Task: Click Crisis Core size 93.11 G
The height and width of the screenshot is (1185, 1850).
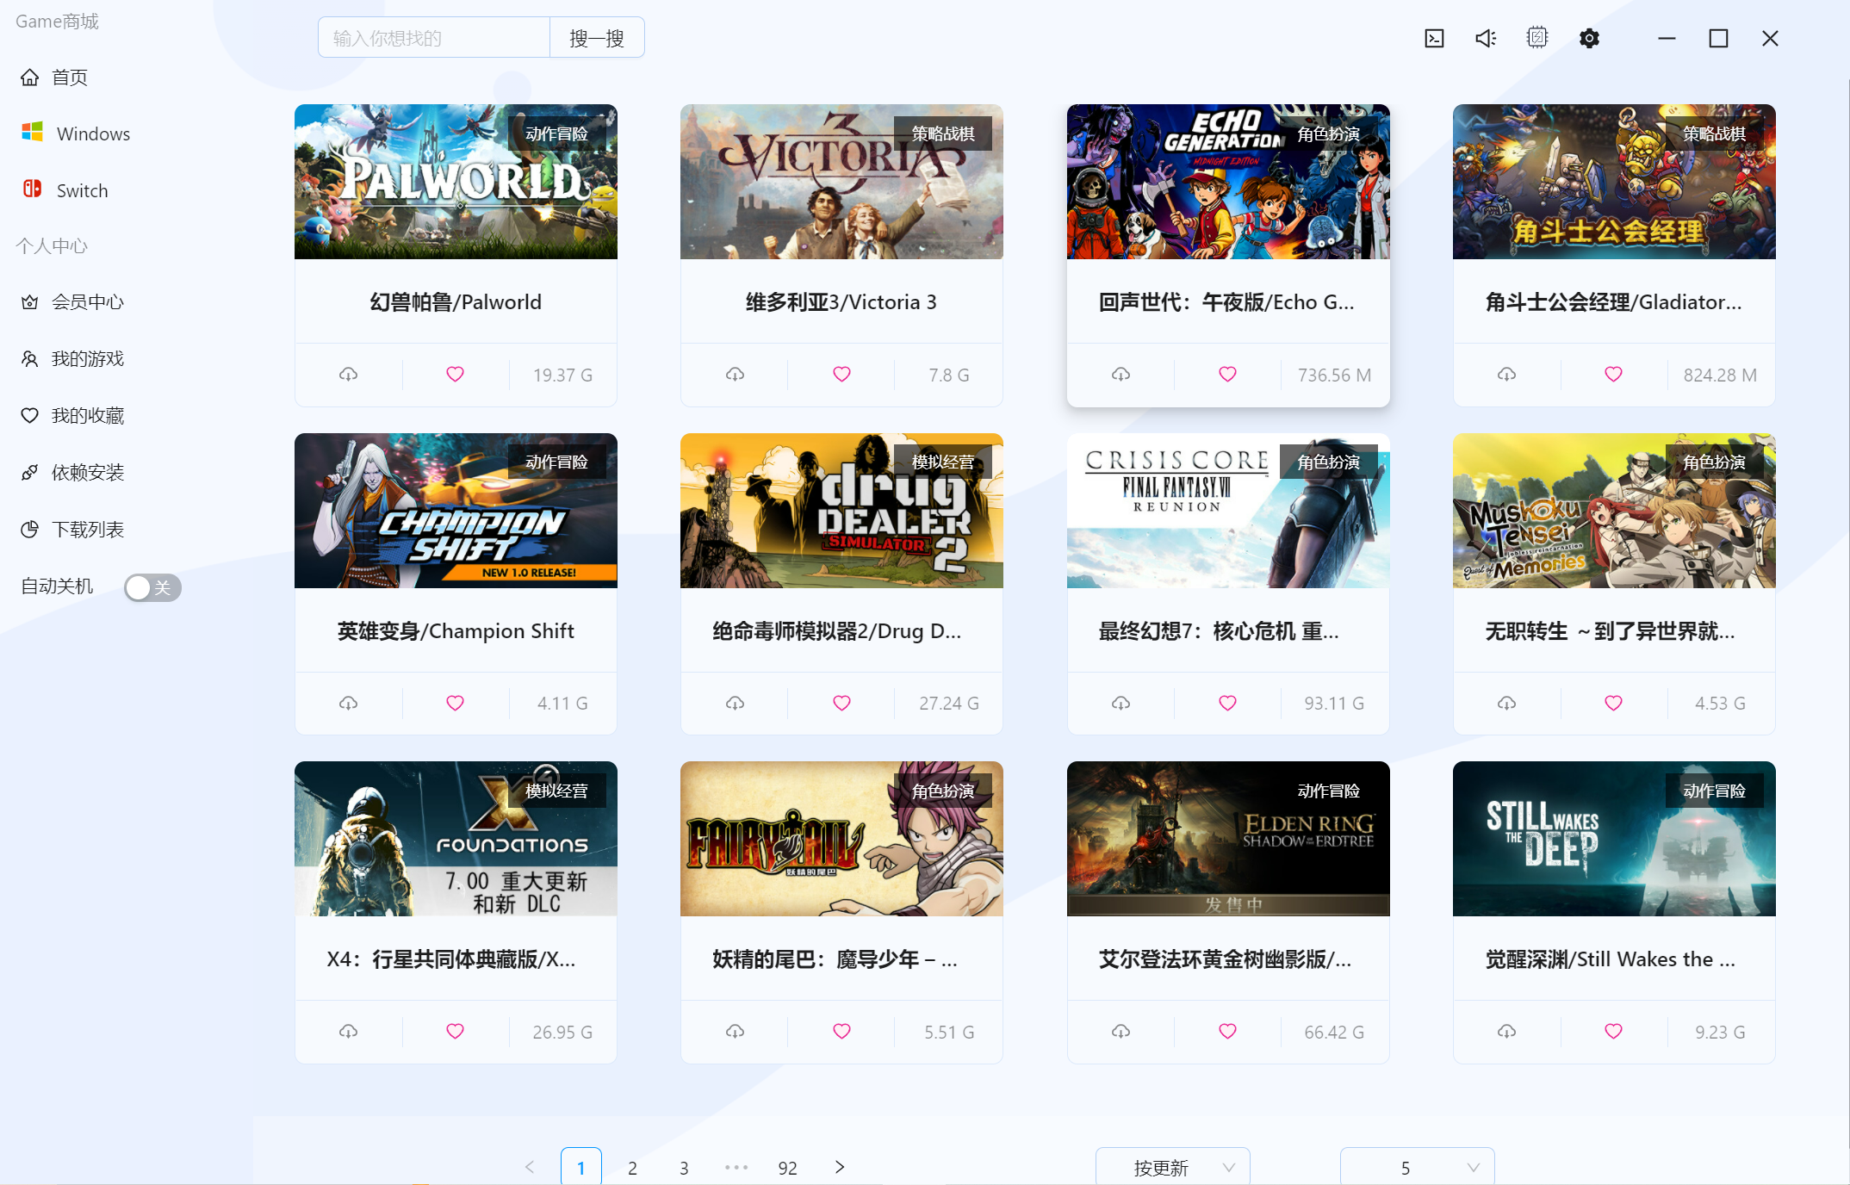Action: pos(1334,704)
